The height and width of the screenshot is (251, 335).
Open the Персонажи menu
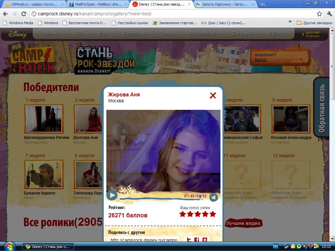coord(135,34)
